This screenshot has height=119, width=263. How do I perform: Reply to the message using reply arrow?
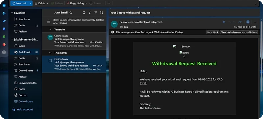(229, 22)
